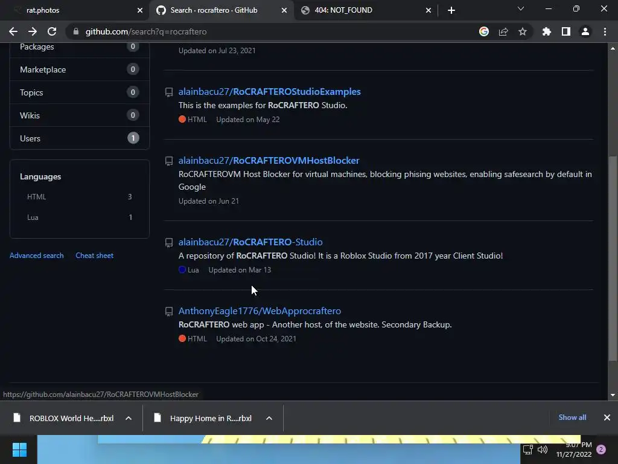618x464 pixels.
Task: Go back using the browser back arrow
Action: [x=13, y=31]
